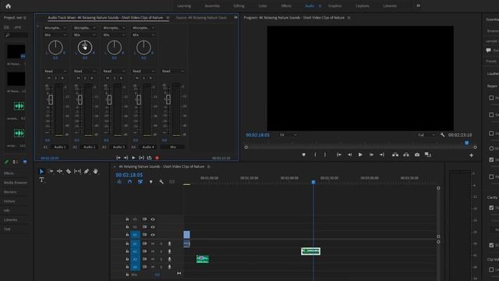The height and width of the screenshot is (281, 499).
Task: Enable voice-over record on A3
Action: tap(169, 259)
